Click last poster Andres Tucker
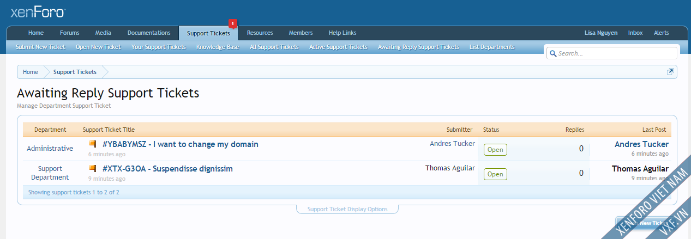This screenshot has width=691, height=239. coord(641,144)
